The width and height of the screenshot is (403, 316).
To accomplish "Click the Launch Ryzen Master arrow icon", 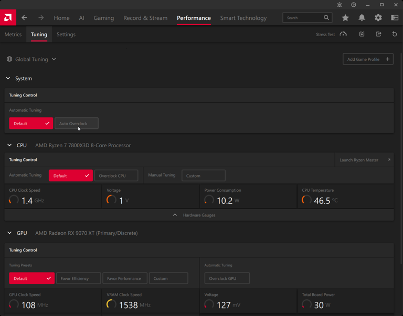I will click(x=389, y=160).
